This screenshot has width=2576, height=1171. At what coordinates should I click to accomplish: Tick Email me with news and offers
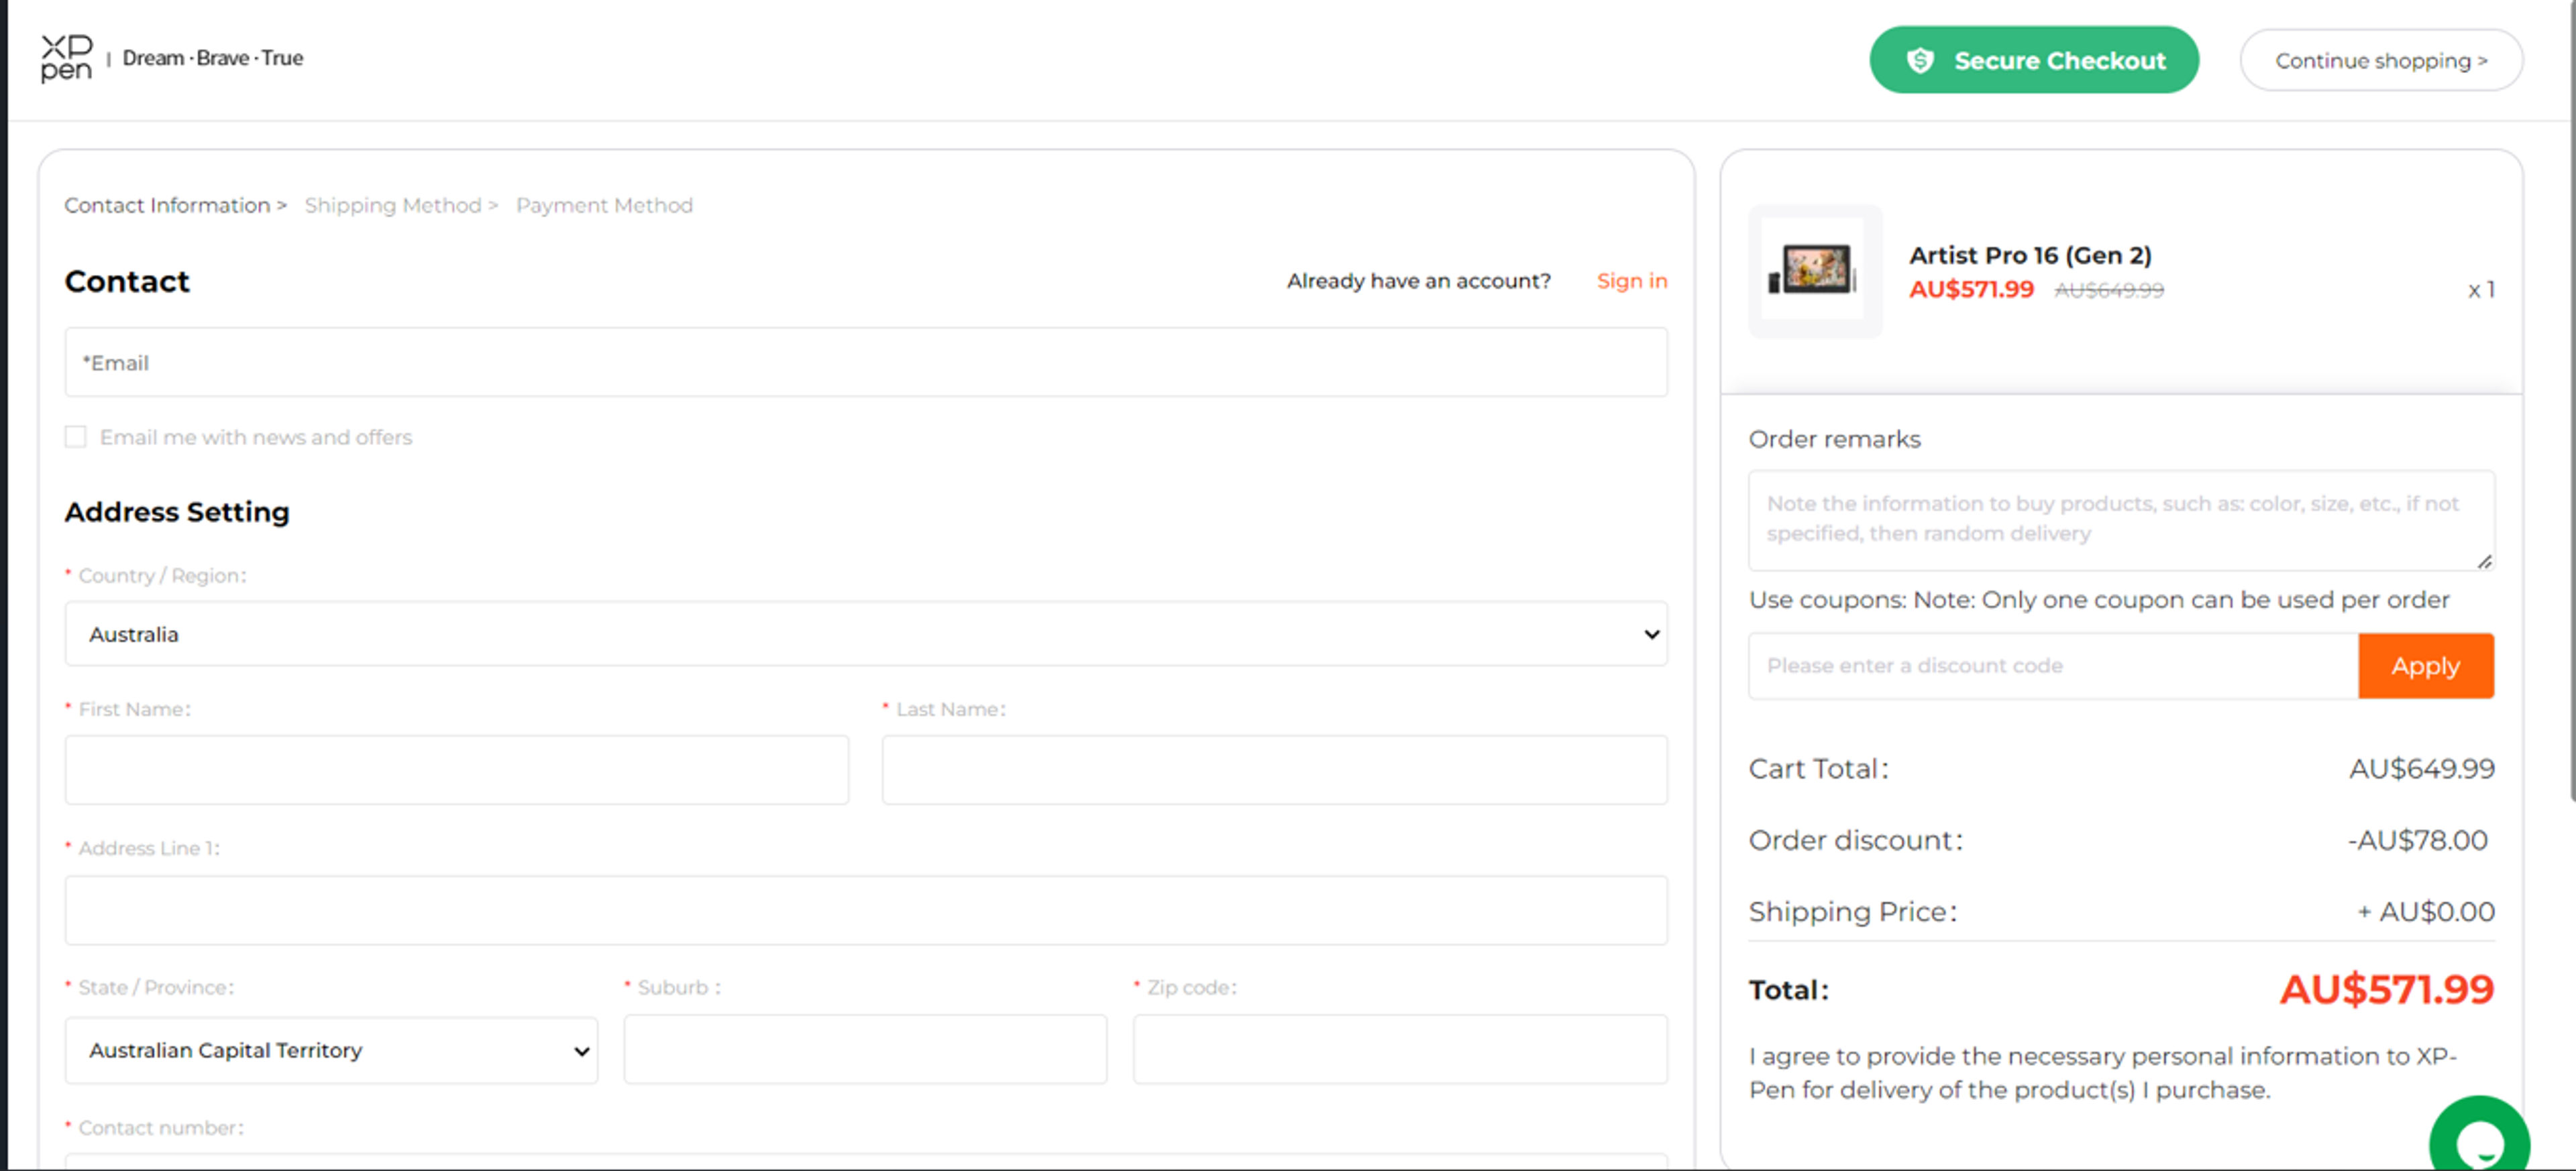click(x=75, y=436)
